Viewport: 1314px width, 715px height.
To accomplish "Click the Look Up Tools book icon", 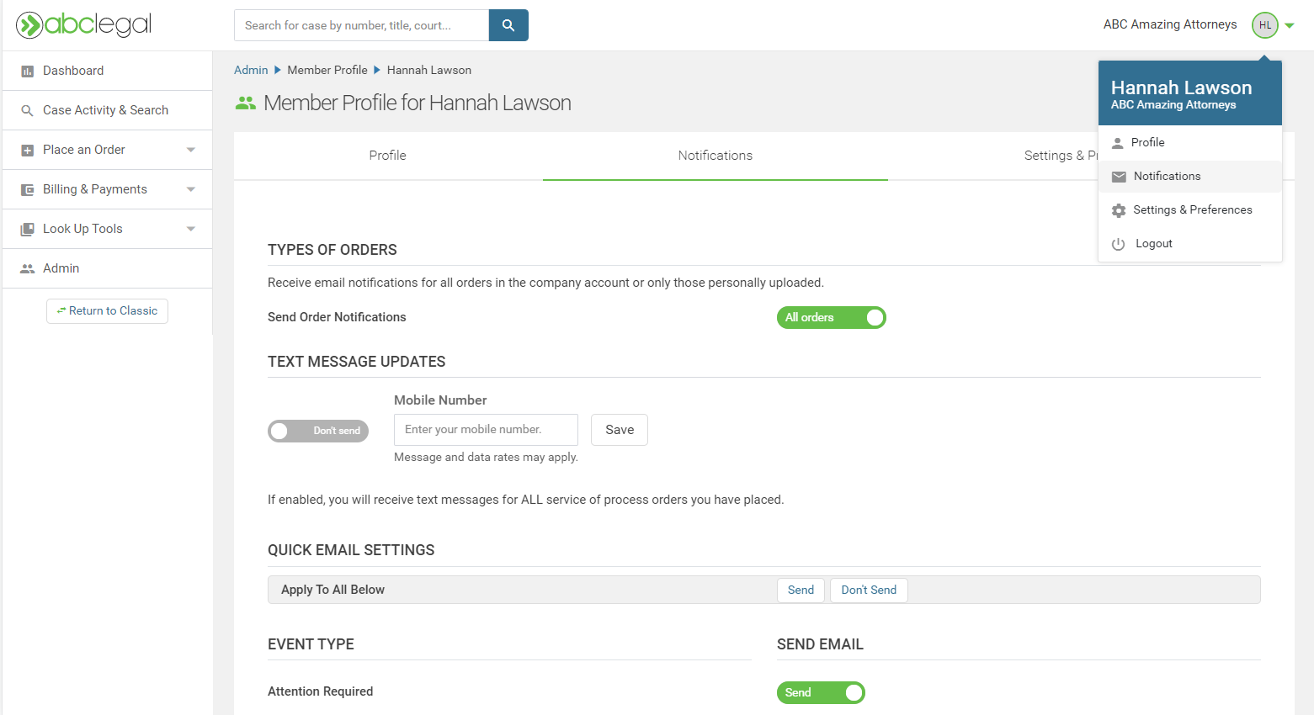I will coord(27,229).
